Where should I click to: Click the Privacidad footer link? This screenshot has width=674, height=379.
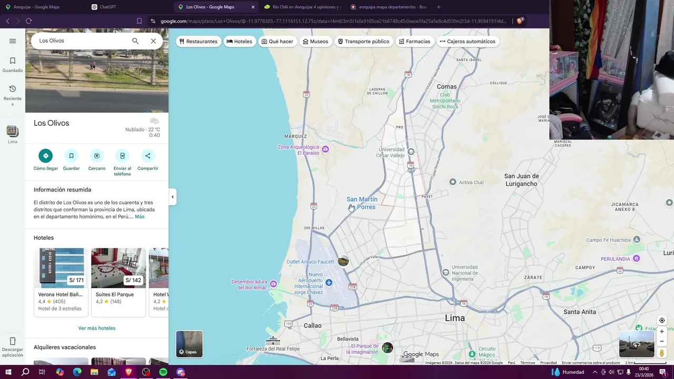click(548, 363)
